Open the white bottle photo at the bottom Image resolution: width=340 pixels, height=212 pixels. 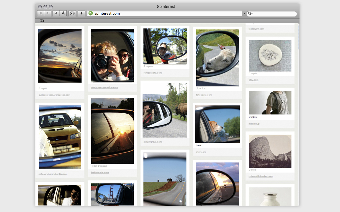coord(270,196)
